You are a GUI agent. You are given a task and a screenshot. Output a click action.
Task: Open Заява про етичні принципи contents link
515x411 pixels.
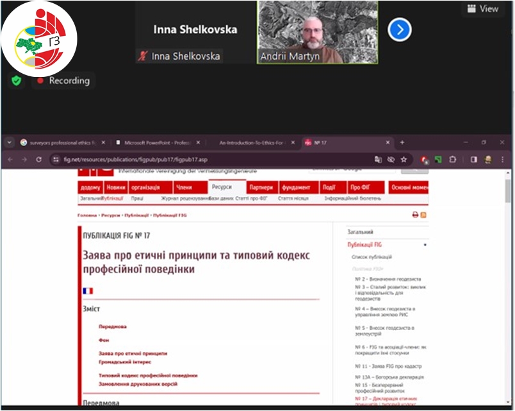pos(133,354)
